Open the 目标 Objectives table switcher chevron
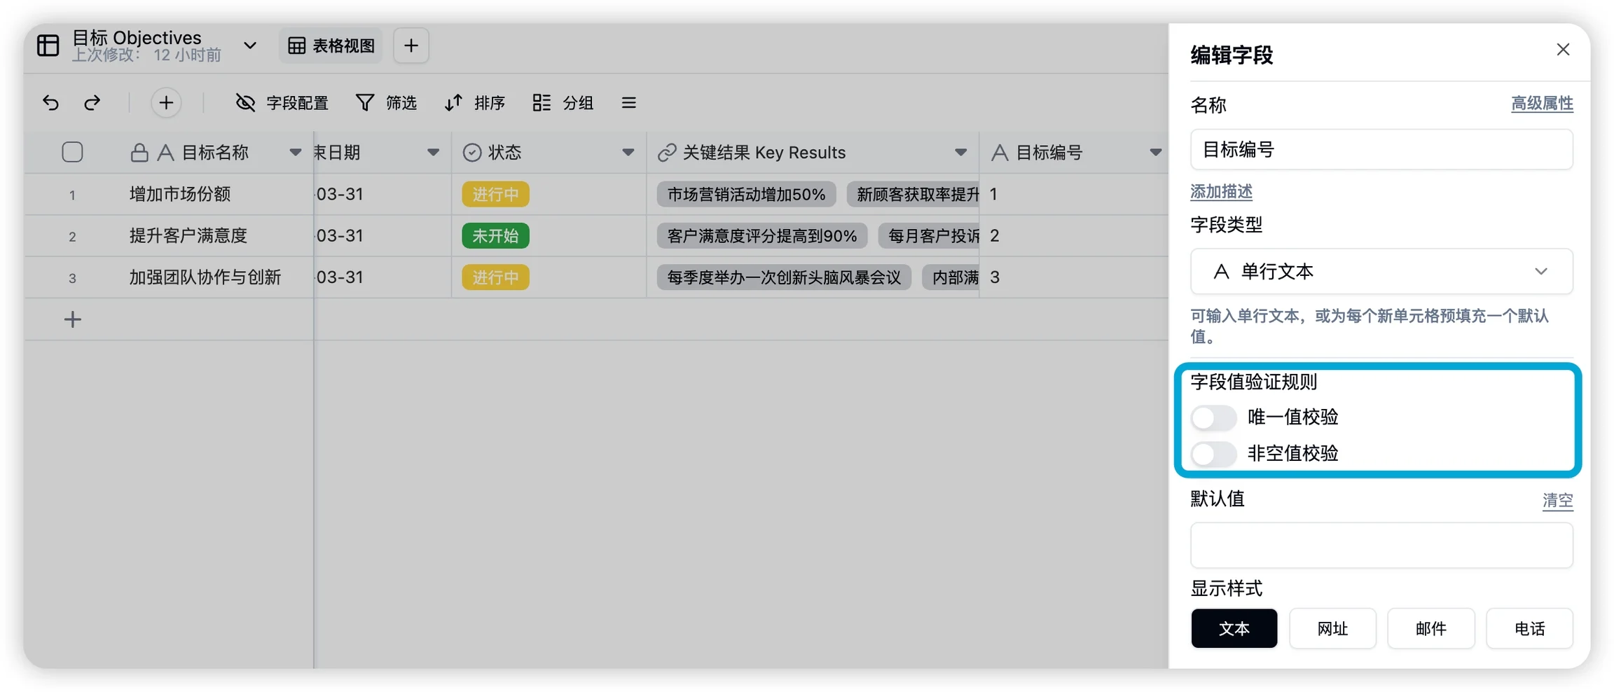Viewport: 1614px width, 692px height. (250, 46)
